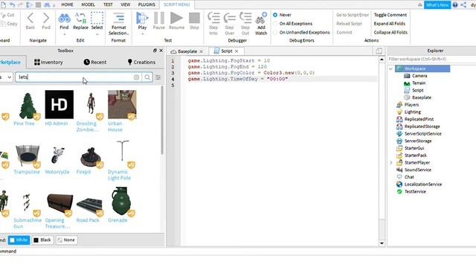Open the PLUGINS ribbon tab

(147, 4)
